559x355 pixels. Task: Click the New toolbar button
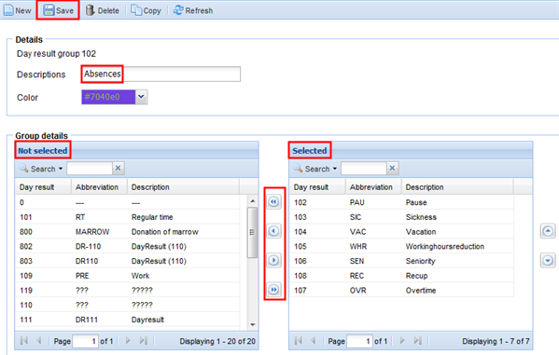18,10
